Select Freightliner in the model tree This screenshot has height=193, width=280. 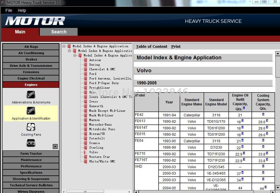click(99, 88)
